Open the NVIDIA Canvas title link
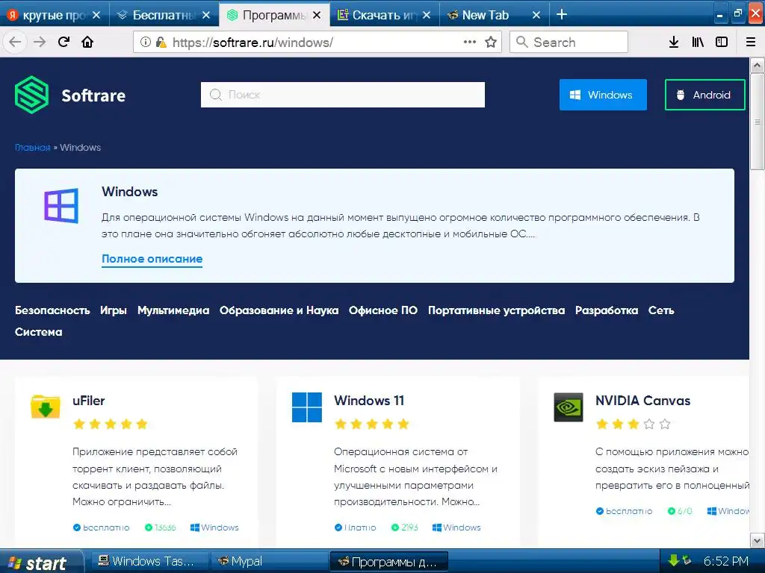The image size is (765, 573). click(642, 401)
